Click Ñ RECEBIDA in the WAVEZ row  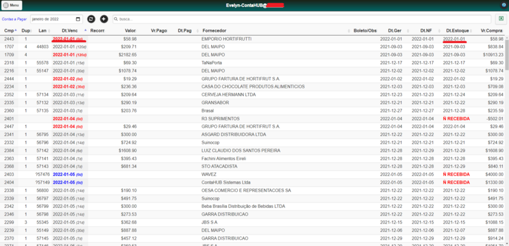[x=456, y=174]
